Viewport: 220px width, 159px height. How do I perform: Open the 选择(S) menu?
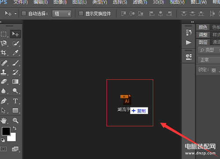click(x=120, y=2)
